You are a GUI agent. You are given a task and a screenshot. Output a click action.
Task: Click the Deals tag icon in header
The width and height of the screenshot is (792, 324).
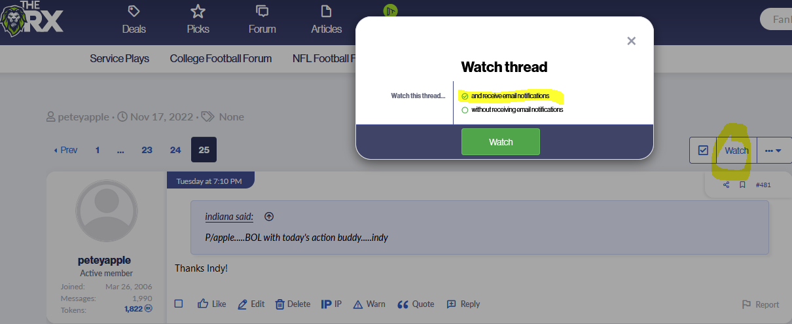coord(134,11)
